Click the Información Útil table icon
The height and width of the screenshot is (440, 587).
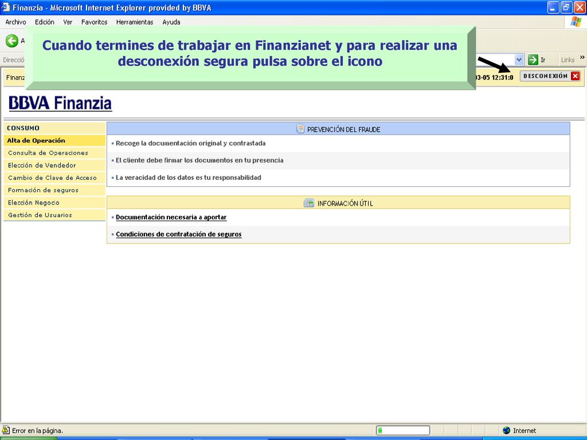(309, 203)
